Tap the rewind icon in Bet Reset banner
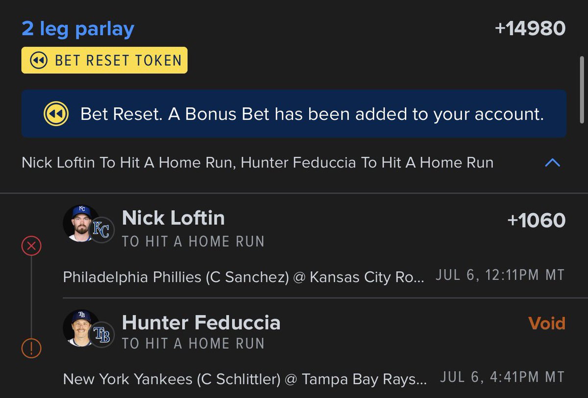The height and width of the screenshot is (398, 588). 55,114
